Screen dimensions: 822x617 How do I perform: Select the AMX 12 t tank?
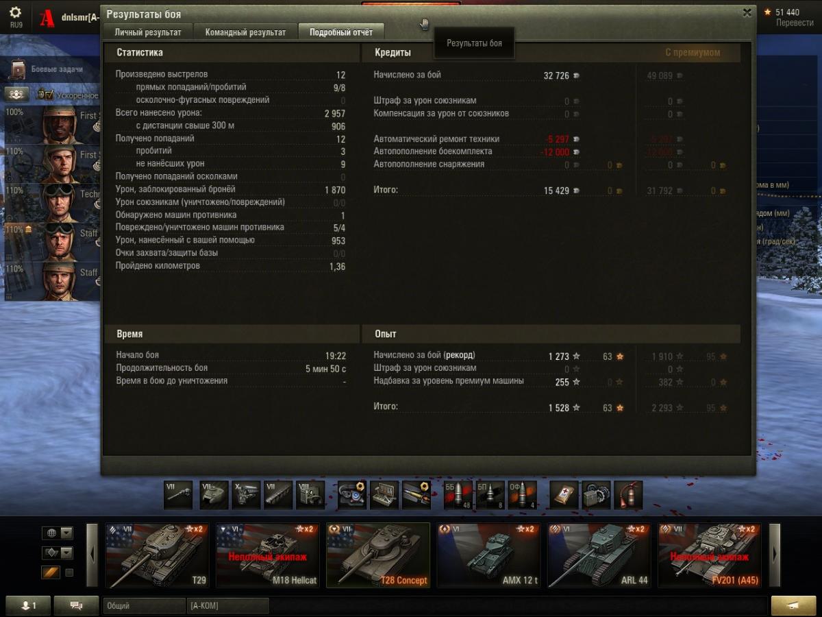click(x=488, y=555)
